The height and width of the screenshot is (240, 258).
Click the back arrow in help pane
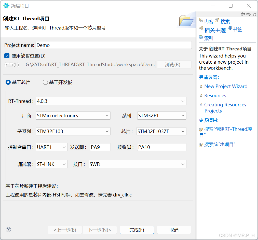(x=243, y=14)
